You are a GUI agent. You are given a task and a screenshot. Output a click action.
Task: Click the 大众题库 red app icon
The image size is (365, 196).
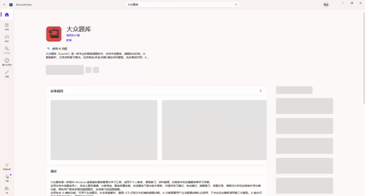[x=54, y=34]
